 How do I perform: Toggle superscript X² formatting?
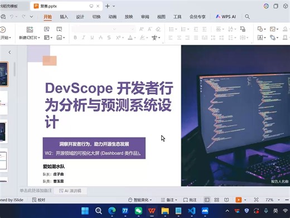tap(118, 37)
